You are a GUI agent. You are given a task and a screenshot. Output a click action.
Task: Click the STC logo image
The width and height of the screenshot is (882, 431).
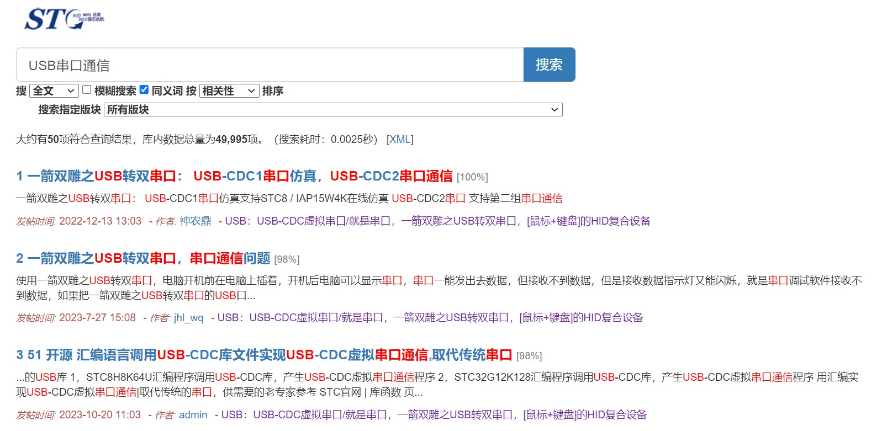(x=64, y=19)
